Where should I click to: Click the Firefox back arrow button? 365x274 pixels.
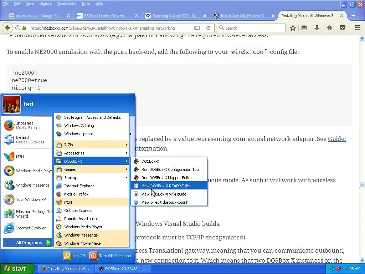(7, 28)
